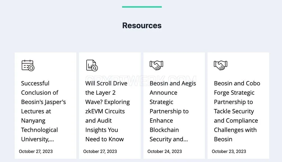This screenshot has width=282, height=162.
Task: Click October 27, 2023 date on Scroll card
Action: pyautogui.click(x=100, y=151)
